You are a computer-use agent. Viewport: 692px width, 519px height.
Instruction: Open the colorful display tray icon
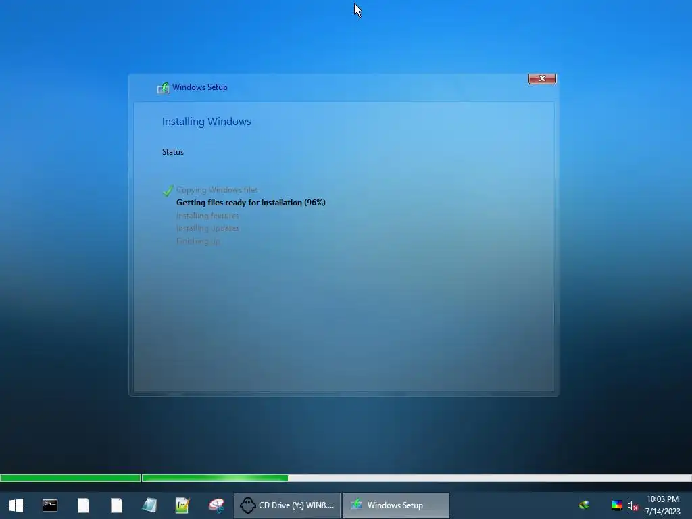click(x=616, y=505)
